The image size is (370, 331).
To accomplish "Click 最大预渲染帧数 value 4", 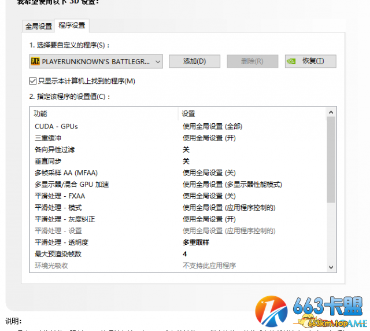I will click(185, 254).
